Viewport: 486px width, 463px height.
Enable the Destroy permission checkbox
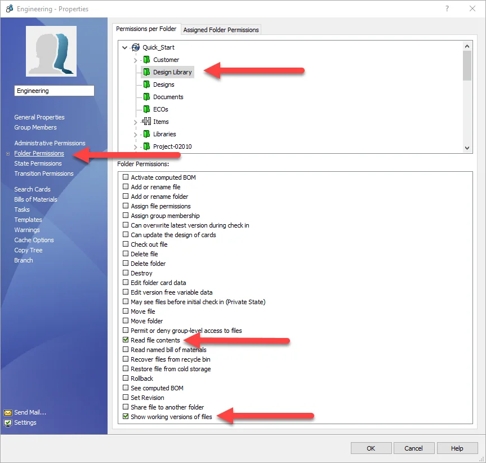coord(126,273)
